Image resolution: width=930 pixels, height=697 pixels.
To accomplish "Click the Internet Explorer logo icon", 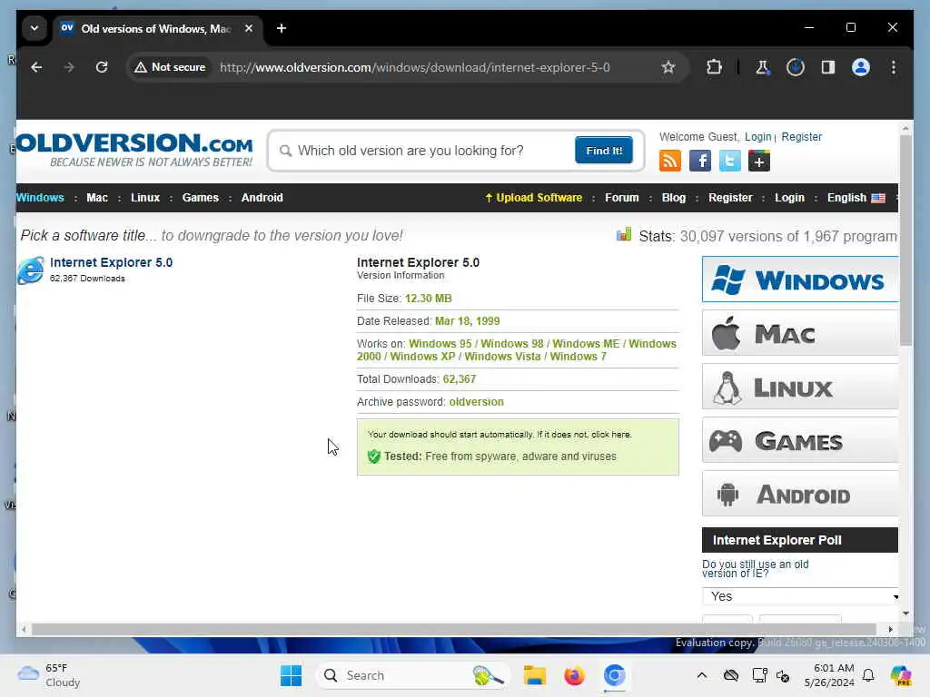I will 31,270.
